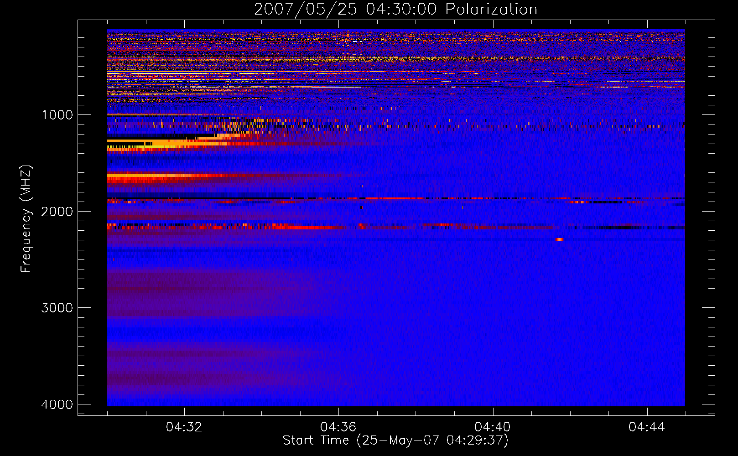
Task: Click the 3000 frequency tick label
Action: [x=57, y=308]
